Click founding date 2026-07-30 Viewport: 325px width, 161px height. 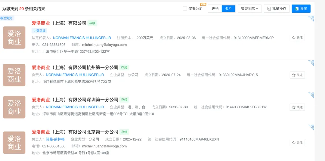coord(178,107)
